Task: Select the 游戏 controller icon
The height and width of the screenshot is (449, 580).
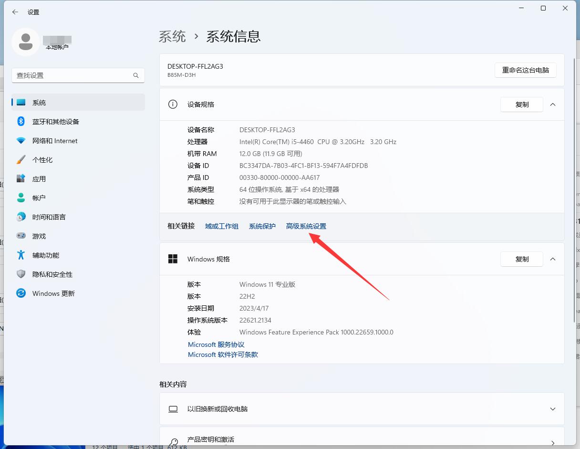Action: click(21, 236)
